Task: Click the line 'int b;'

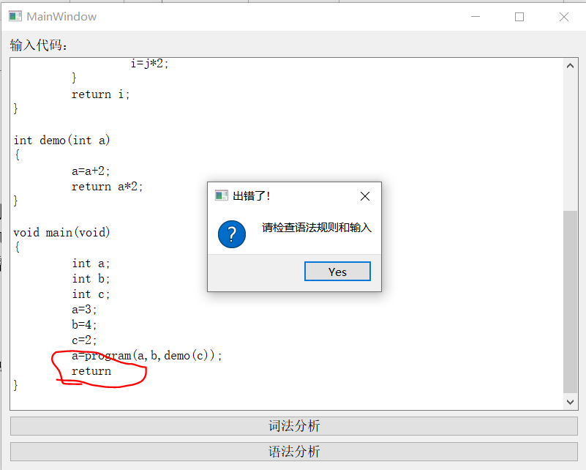Action: [x=91, y=279]
